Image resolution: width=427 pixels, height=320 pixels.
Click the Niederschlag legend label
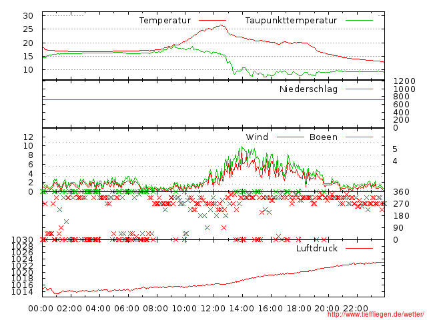308,89
